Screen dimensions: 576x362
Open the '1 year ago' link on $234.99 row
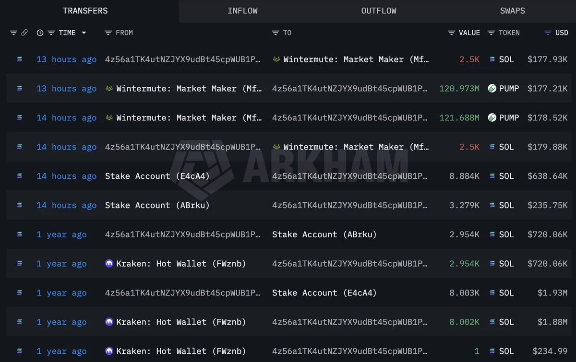pyautogui.click(x=61, y=351)
